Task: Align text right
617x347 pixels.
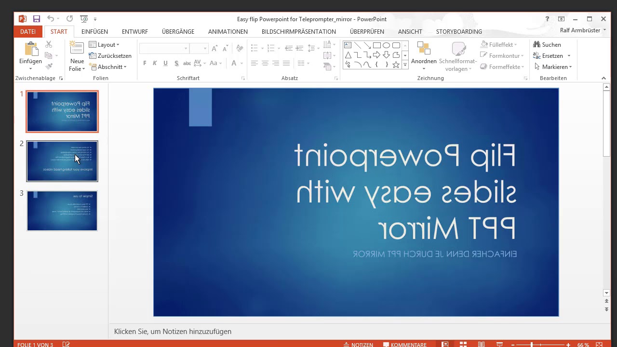Action: click(x=276, y=63)
